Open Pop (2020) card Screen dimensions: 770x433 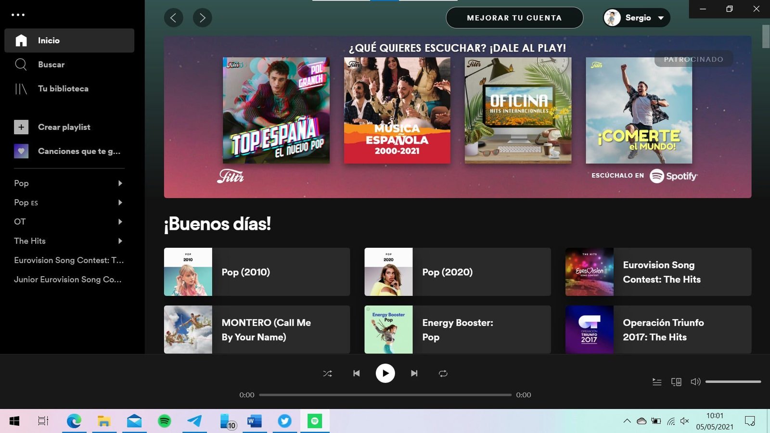click(x=458, y=272)
